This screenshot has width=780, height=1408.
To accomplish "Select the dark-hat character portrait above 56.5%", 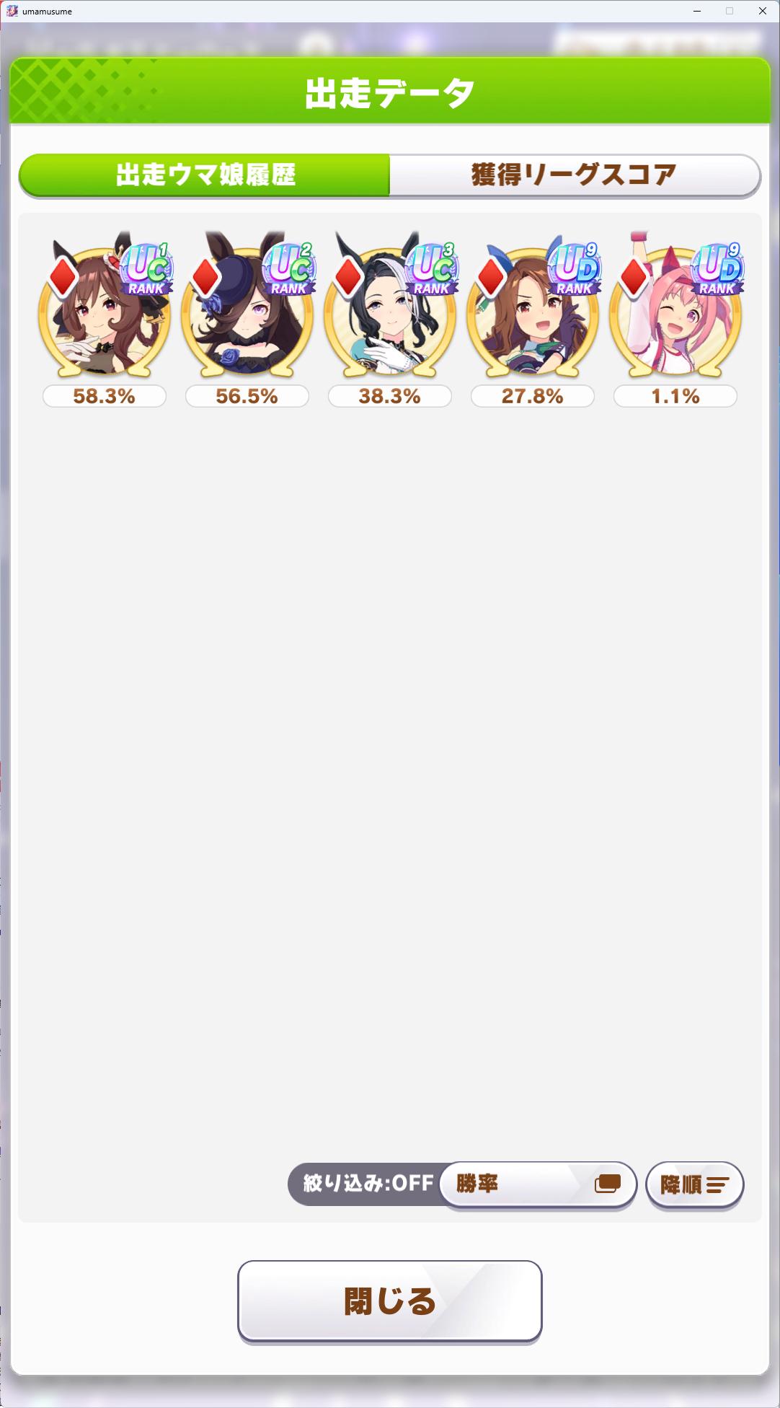I will point(247,310).
